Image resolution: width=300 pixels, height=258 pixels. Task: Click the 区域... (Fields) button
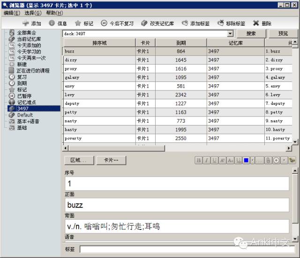(x=78, y=160)
